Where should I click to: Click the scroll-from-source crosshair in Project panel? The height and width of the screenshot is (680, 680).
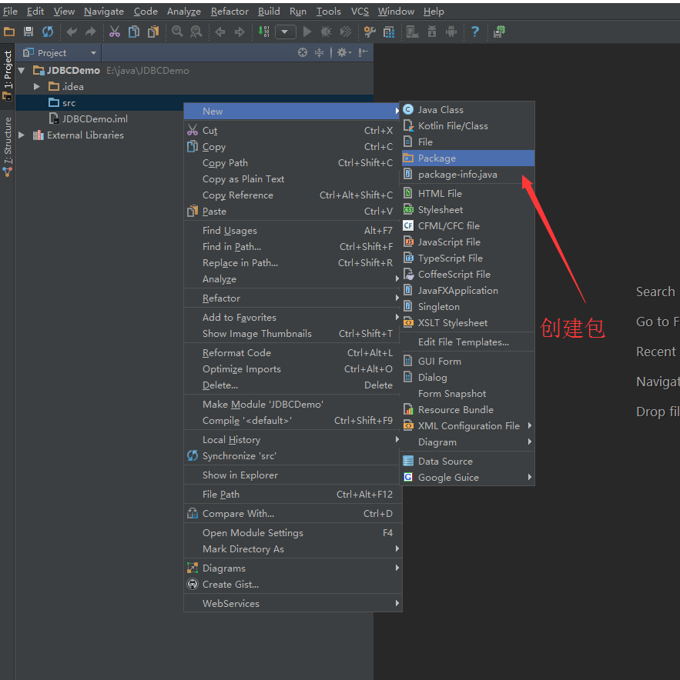pos(303,52)
